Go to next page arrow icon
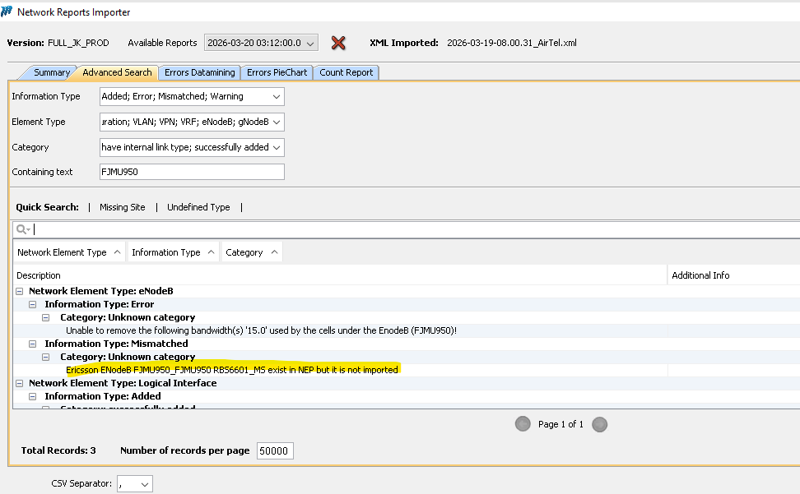Screen dimensions: 800x494 (x=600, y=424)
